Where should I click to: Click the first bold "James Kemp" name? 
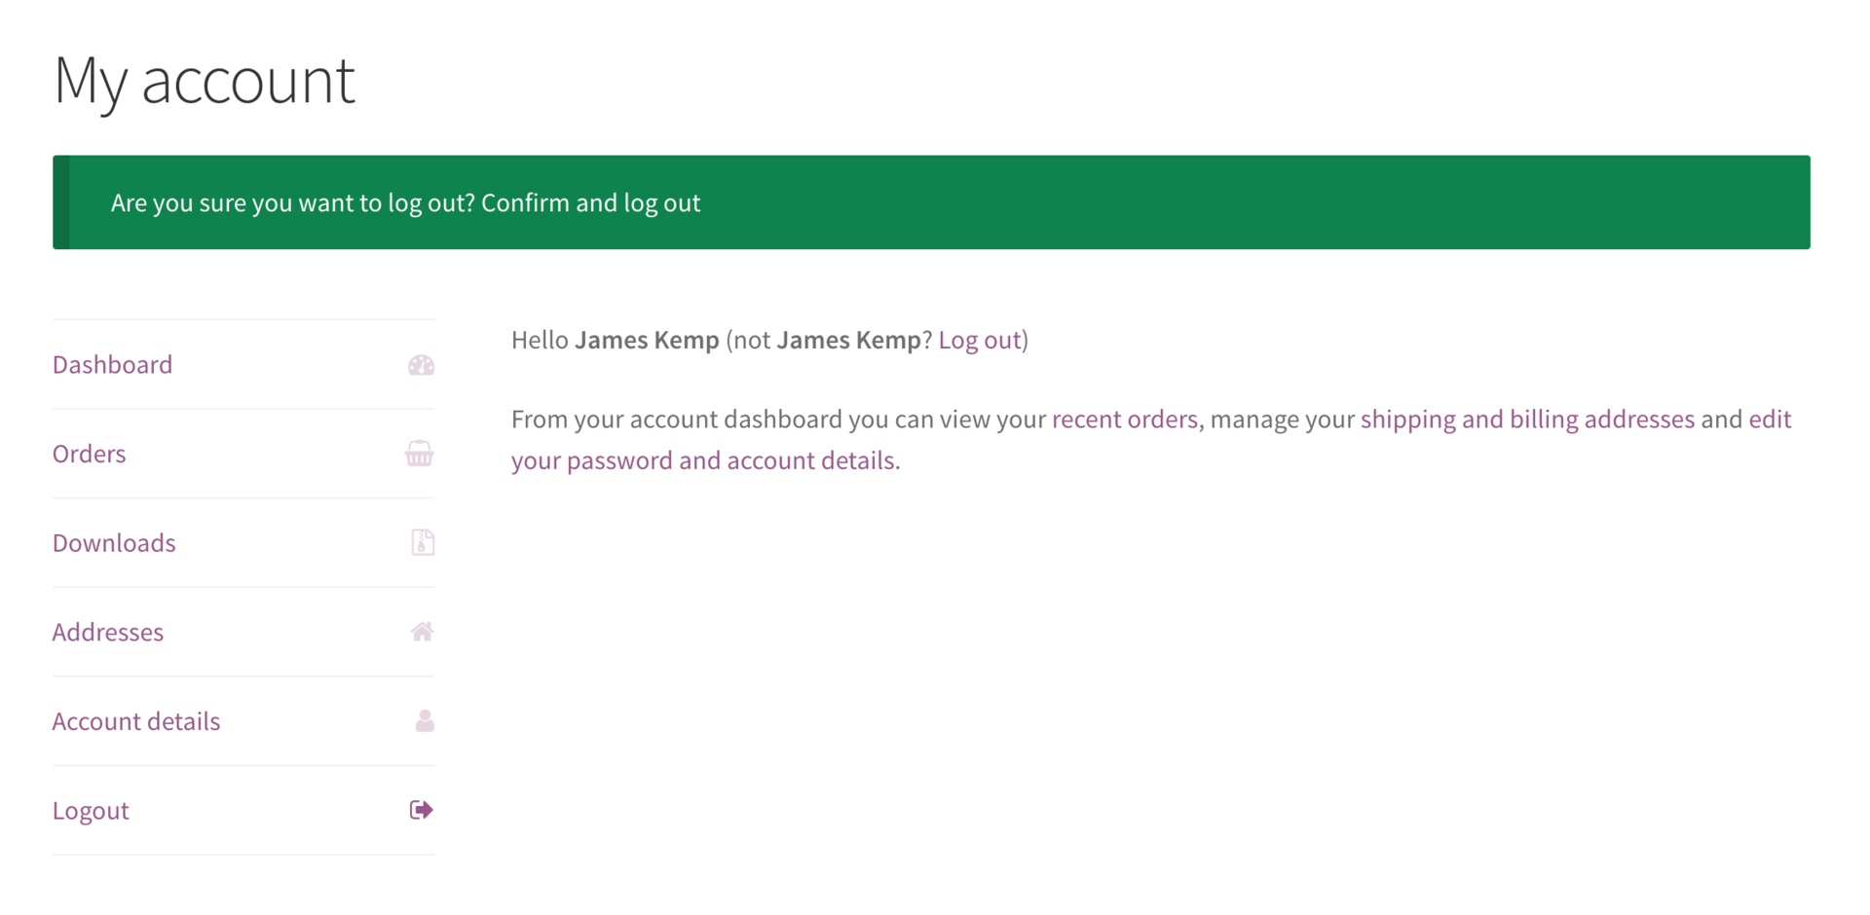coord(647,340)
